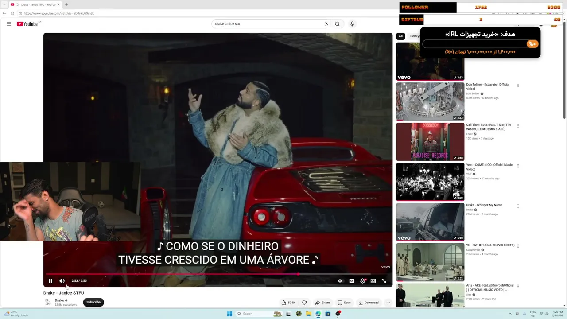Mute the video with the speaker icon

62,281
